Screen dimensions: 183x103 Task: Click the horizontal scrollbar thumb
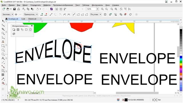tap(137, 93)
